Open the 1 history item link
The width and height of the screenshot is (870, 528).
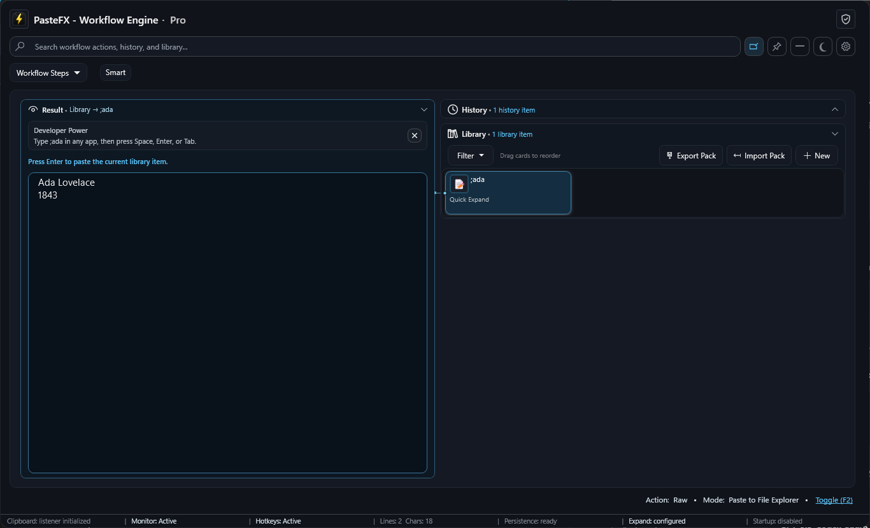[514, 110]
